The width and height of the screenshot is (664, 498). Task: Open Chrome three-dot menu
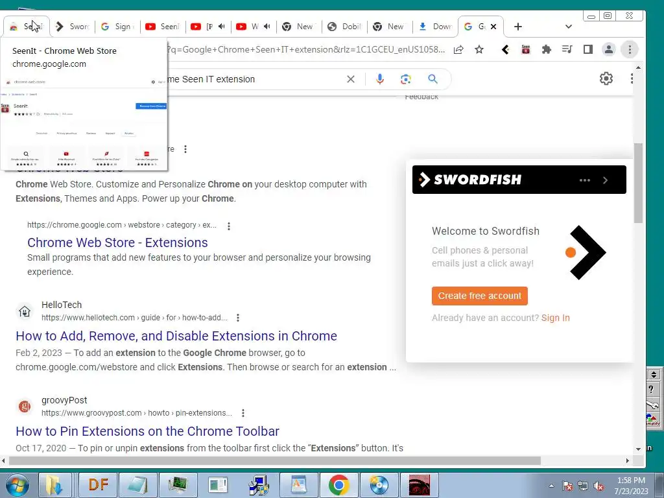tap(630, 49)
